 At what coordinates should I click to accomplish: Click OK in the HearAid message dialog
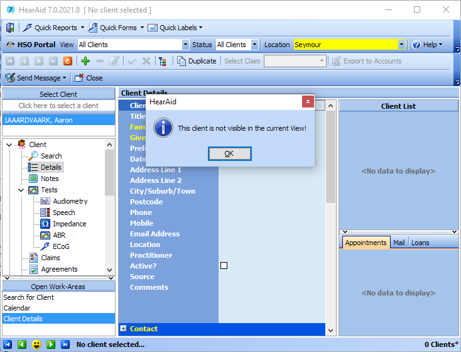[230, 153]
